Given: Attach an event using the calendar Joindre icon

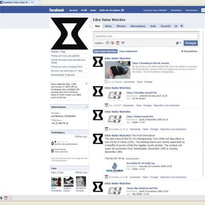Looking at the screenshot, I should coord(117,43).
